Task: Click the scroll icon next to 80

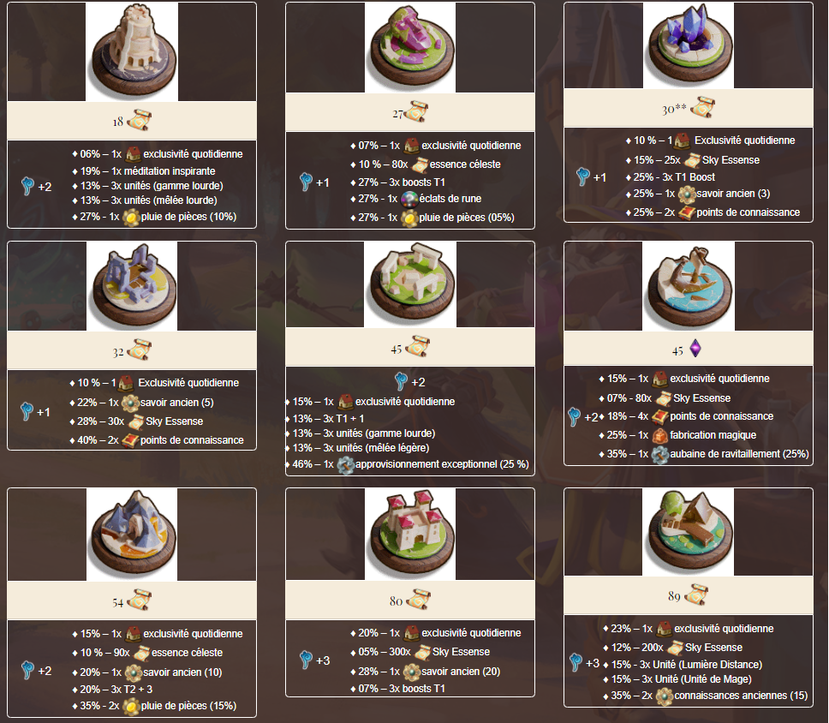Action: tap(418, 600)
